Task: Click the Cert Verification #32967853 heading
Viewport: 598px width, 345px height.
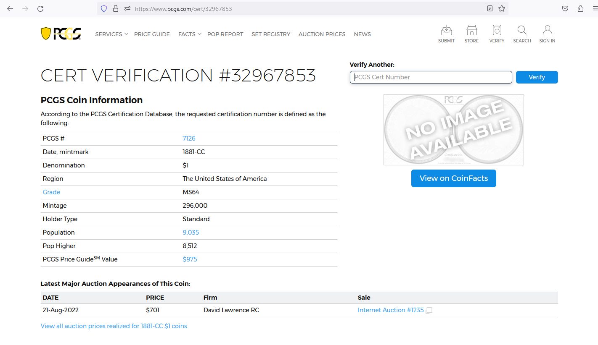Action: click(x=178, y=76)
